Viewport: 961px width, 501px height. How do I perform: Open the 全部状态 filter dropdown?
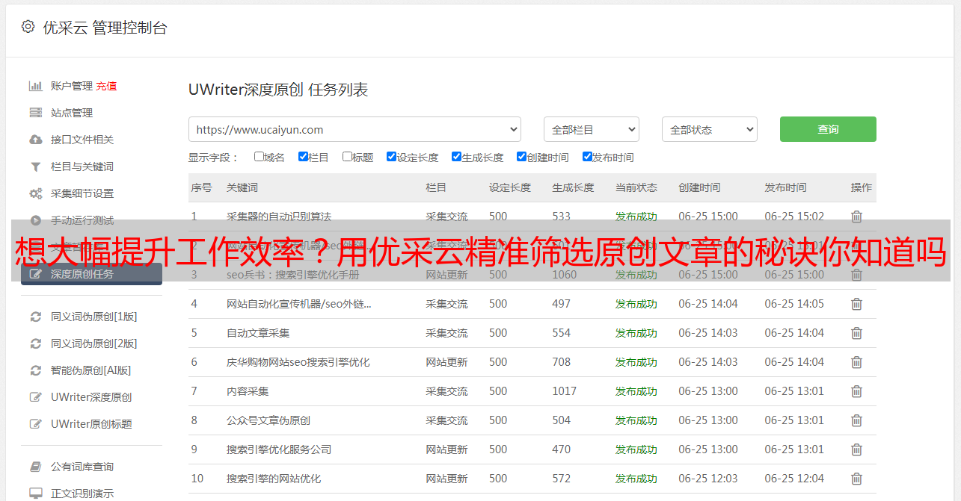click(x=709, y=129)
